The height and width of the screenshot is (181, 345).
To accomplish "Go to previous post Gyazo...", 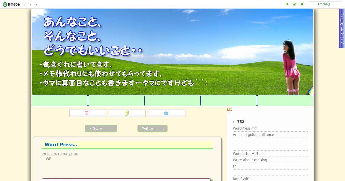I will click(101, 128).
